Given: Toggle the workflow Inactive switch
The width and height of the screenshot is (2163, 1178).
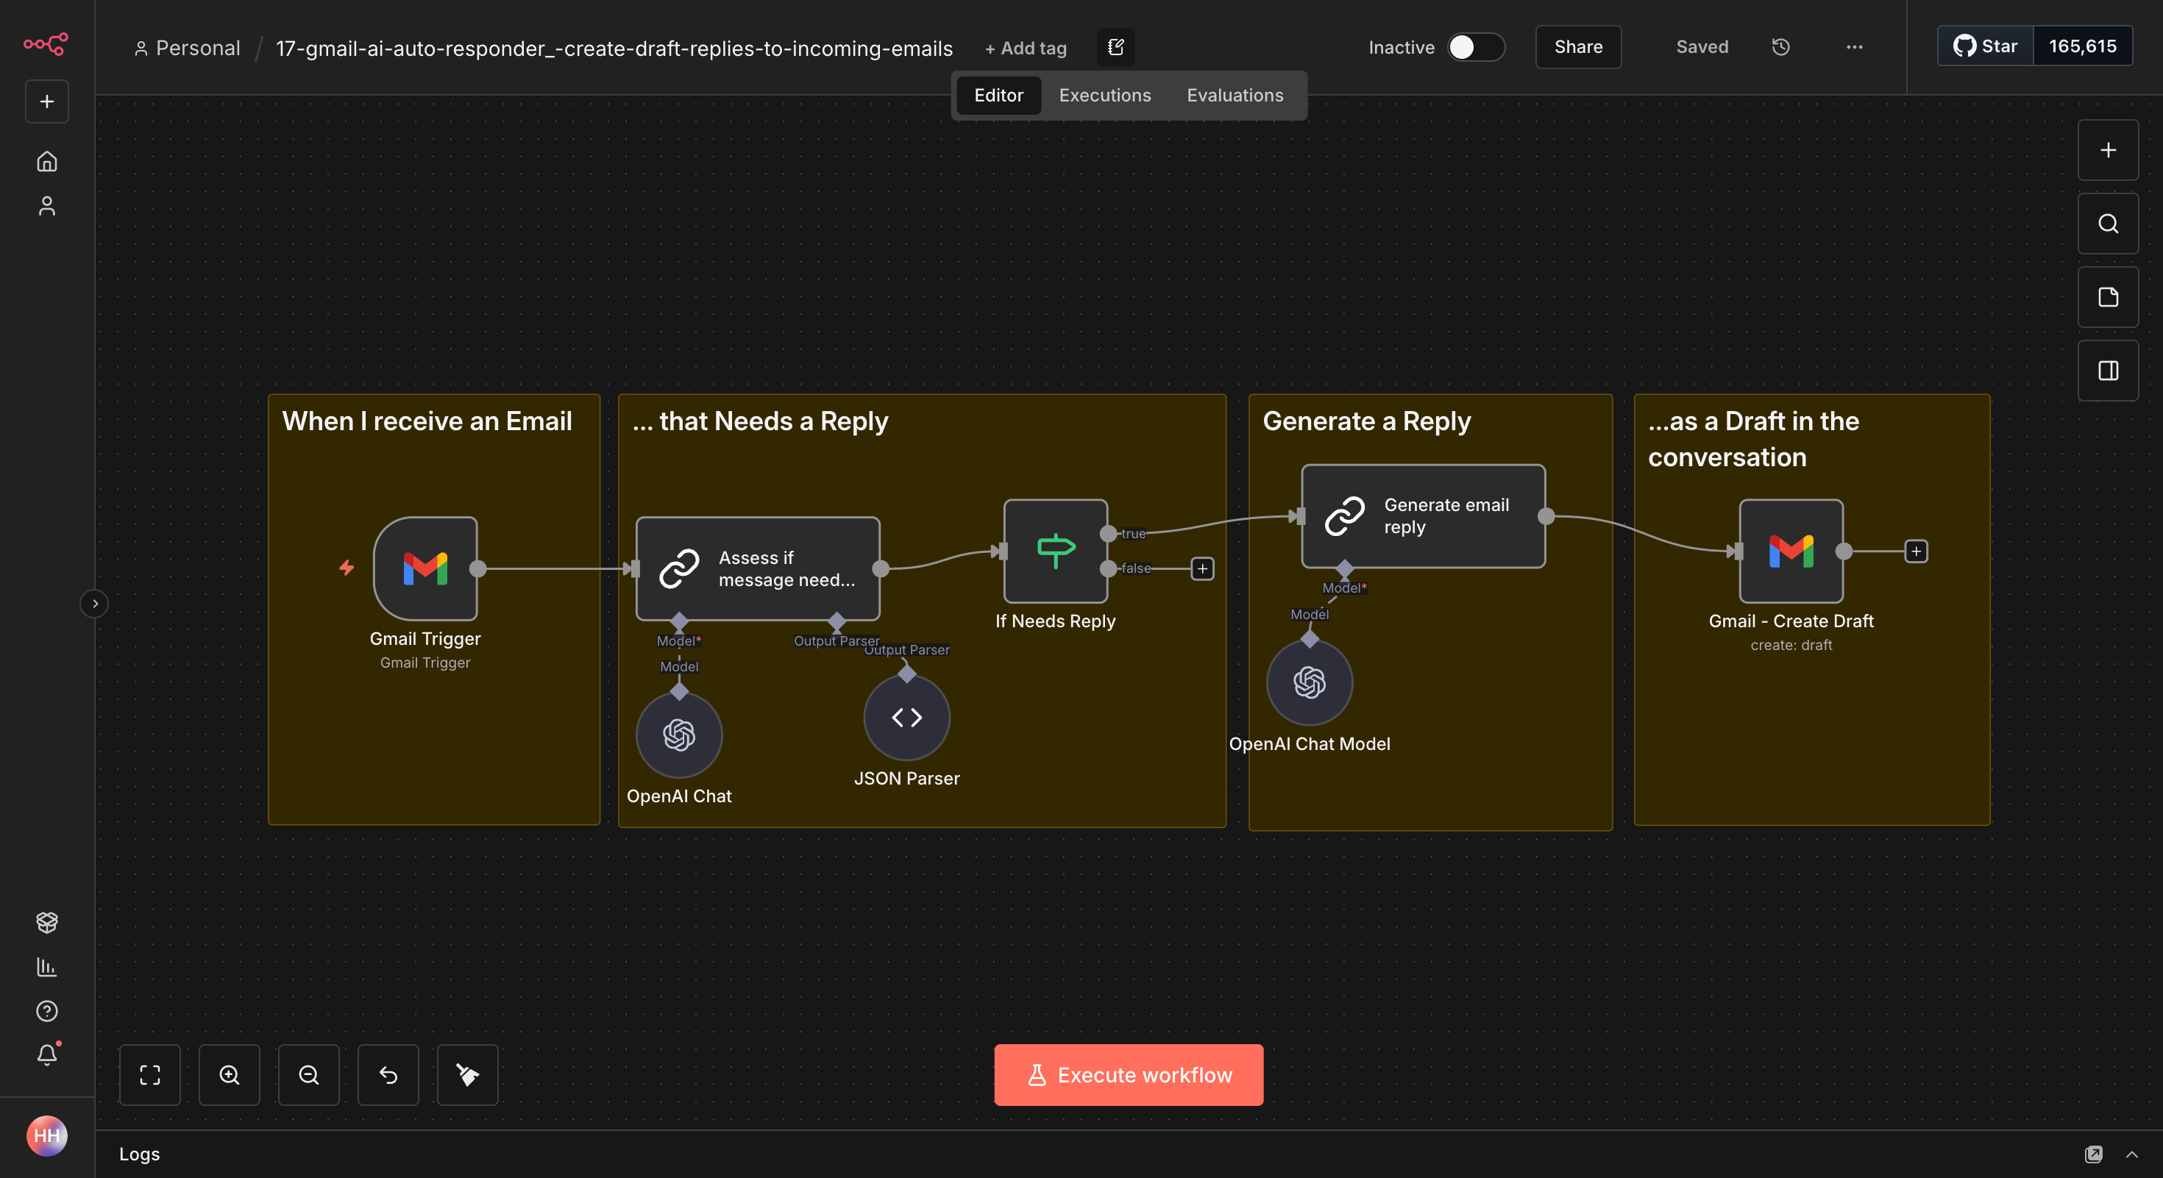Looking at the screenshot, I should [x=1475, y=47].
